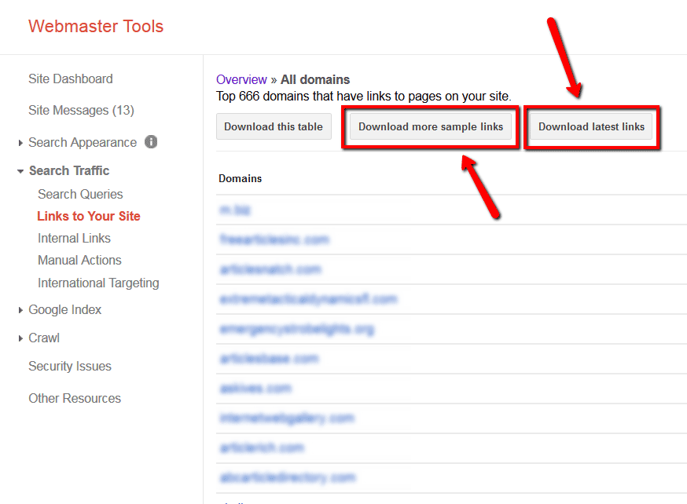Click Download more sample links
687x504 pixels.
[430, 126]
